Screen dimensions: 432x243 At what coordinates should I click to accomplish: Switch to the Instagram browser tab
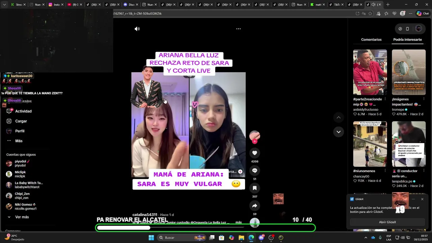pyautogui.click(x=55, y=4)
